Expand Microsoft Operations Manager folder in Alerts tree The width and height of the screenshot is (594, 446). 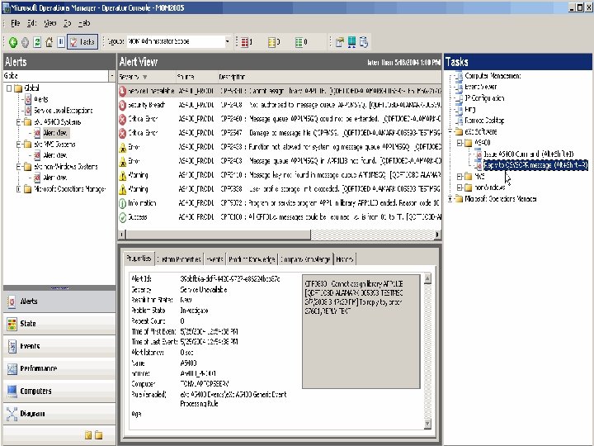click(18, 189)
